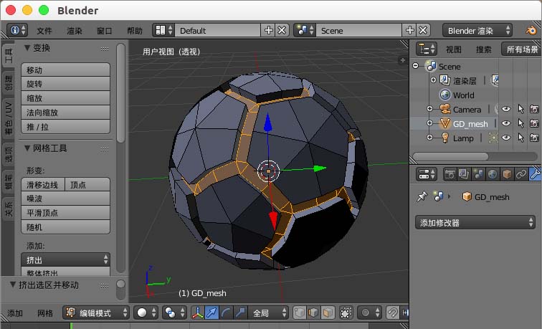Image resolution: width=542 pixels, height=329 pixels.
Task: Disable Camera renderability camera icon
Action: 534,109
